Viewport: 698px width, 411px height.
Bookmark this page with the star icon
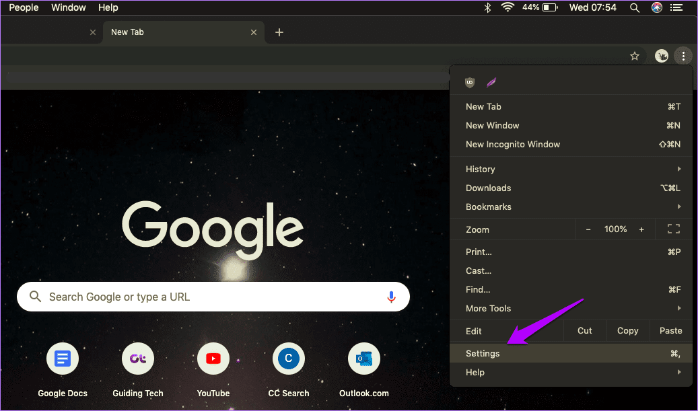coord(634,56)
